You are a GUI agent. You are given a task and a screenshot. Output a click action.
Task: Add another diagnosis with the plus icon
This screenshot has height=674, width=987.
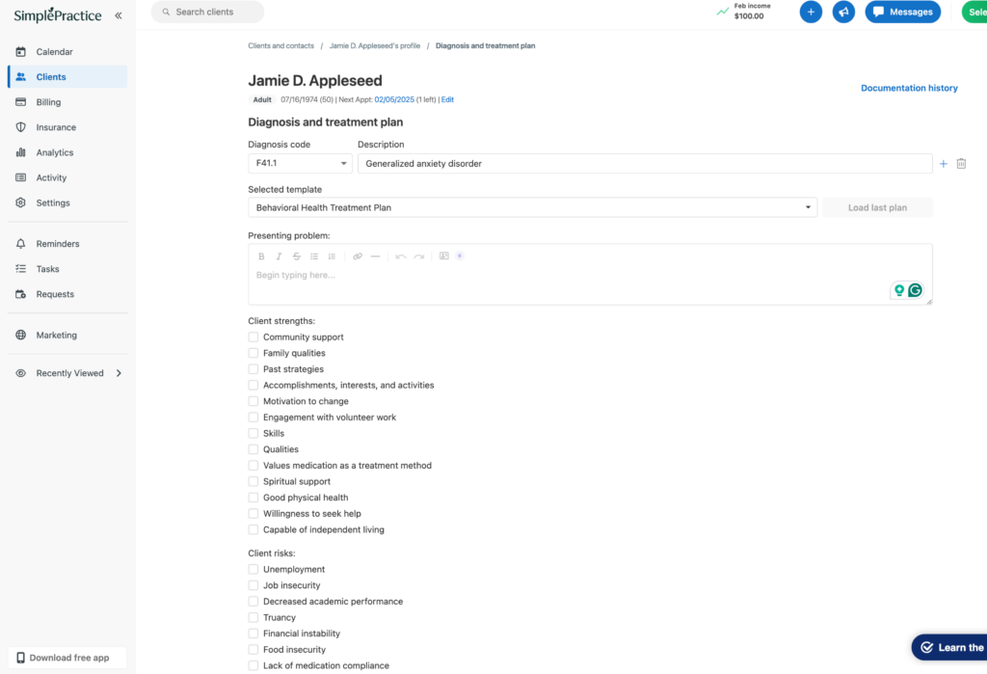pyautogui.click(x=943, y=163)
